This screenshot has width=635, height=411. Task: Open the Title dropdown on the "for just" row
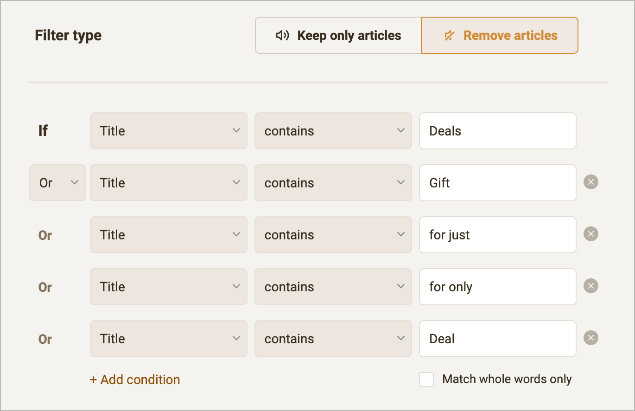pyautogui.click(x=168, y=234)
